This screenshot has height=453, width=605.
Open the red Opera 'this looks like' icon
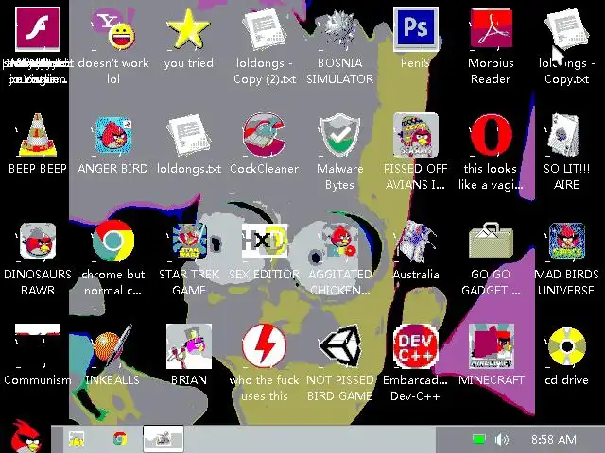point(492,135)
